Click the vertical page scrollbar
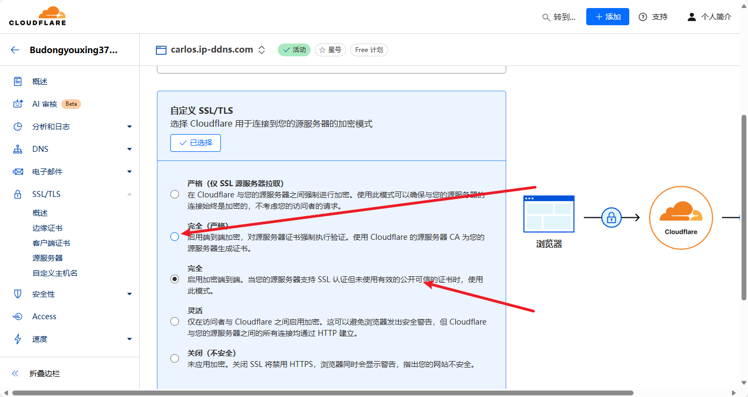 [744, 208]
